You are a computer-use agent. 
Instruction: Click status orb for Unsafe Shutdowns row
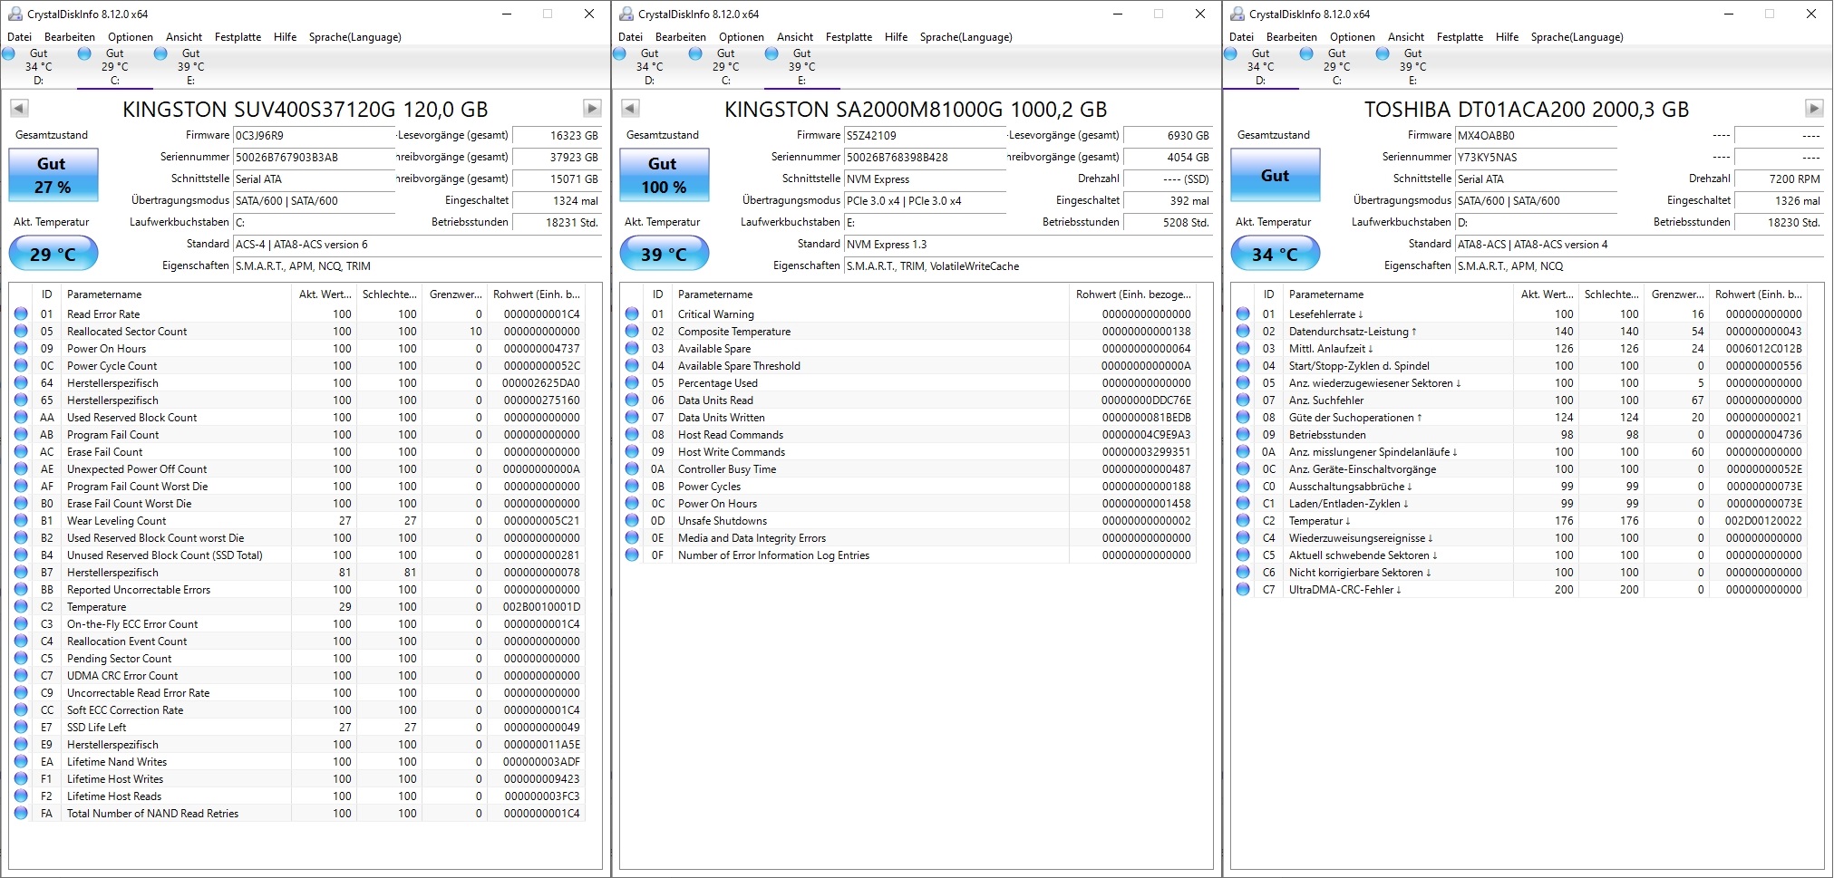[x=632, y=521]
